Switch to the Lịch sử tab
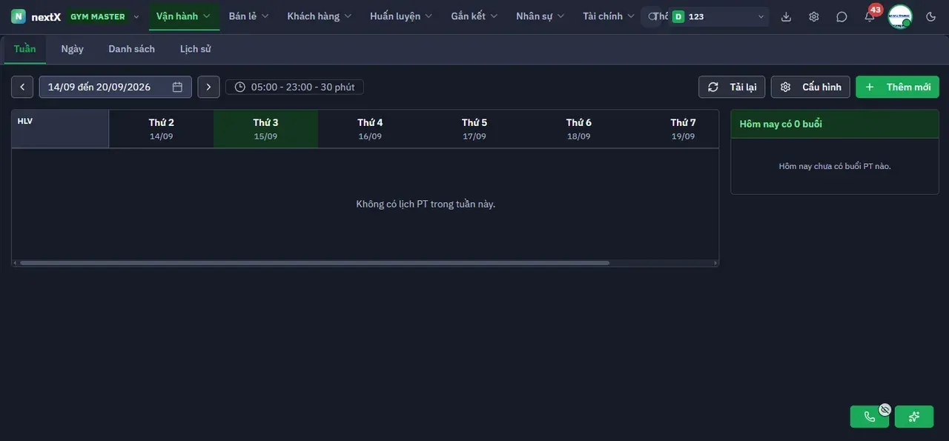The width and height of the screenshot is (949, 441). [196, 49]
